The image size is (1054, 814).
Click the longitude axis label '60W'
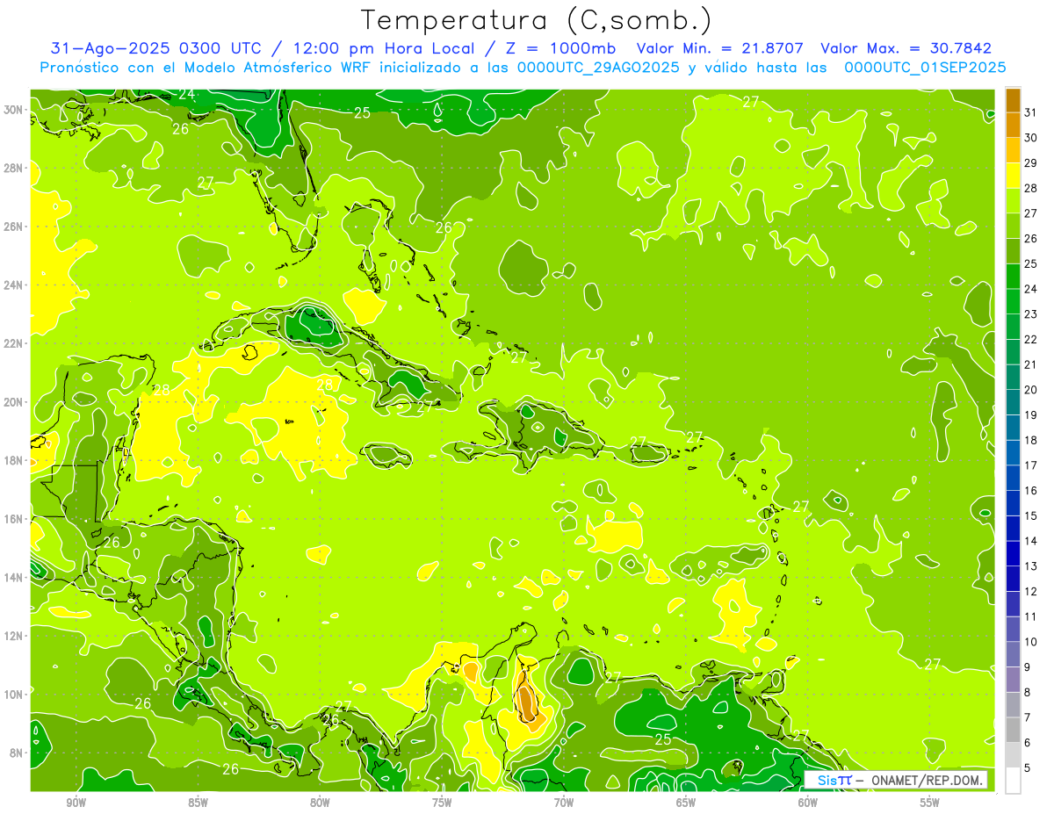(x=808, y=802)
